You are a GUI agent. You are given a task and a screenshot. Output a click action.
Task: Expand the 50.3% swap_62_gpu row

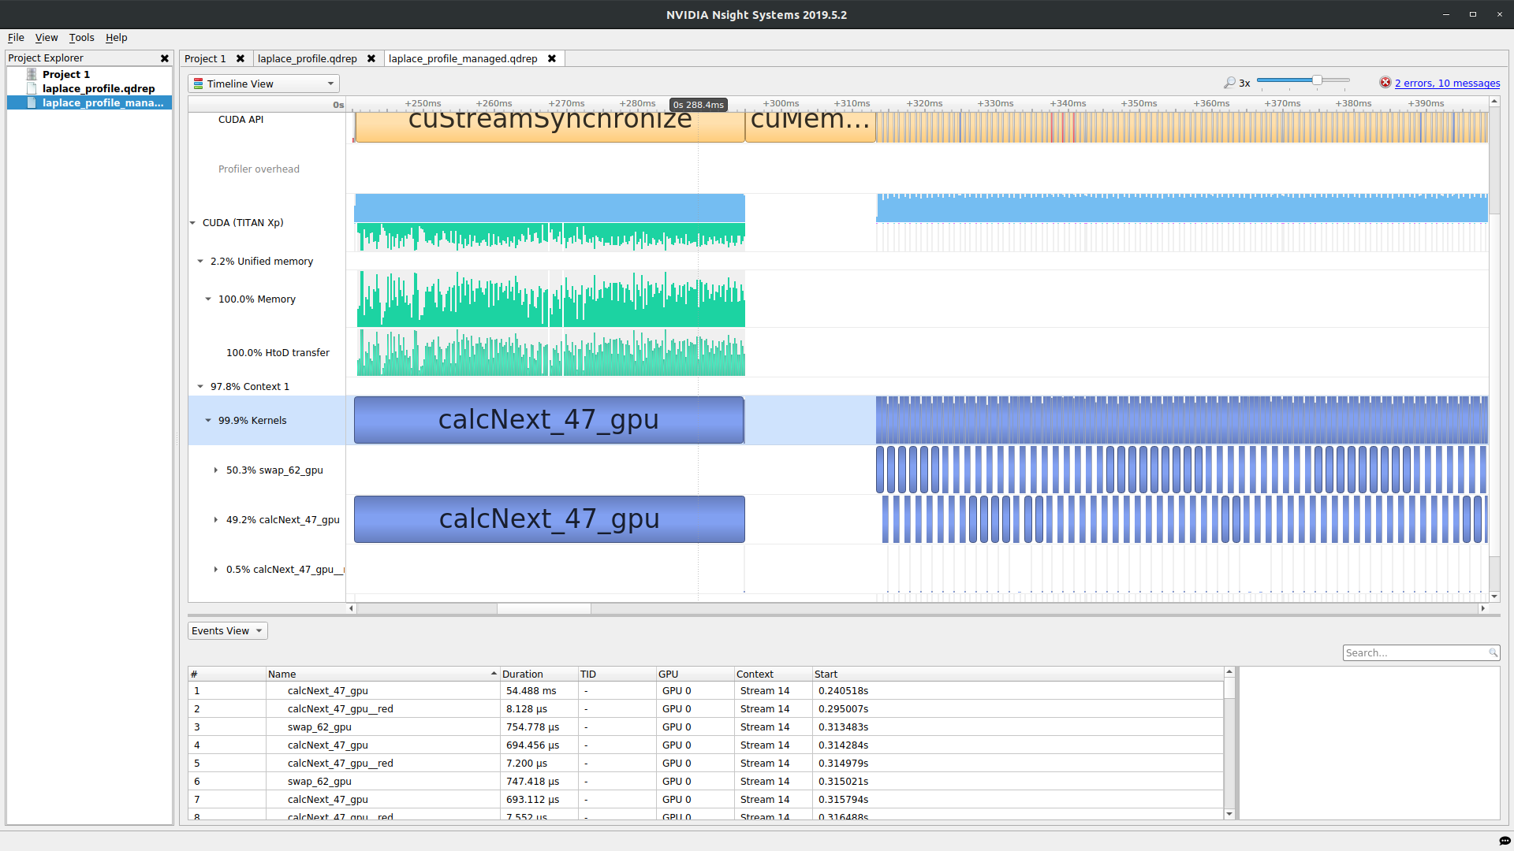click(215, 470)
